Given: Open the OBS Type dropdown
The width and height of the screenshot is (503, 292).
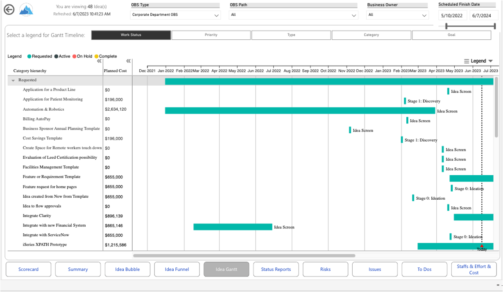Looking at the screenshot, I should coord(176,15).
